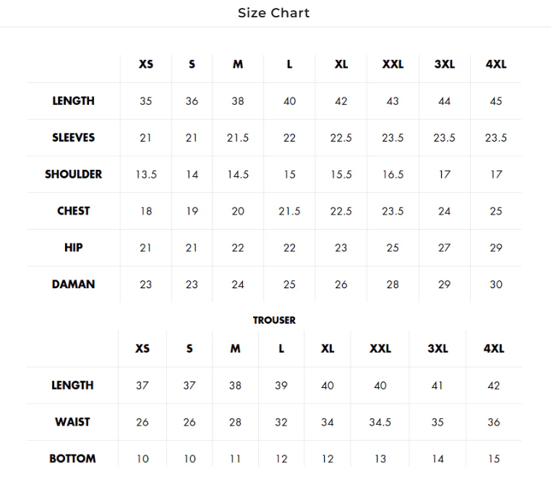Image resolution: width=551 pixels, height=492 pixels.
Task: Click the HIP row label
Action: click(x=73, y=247)
